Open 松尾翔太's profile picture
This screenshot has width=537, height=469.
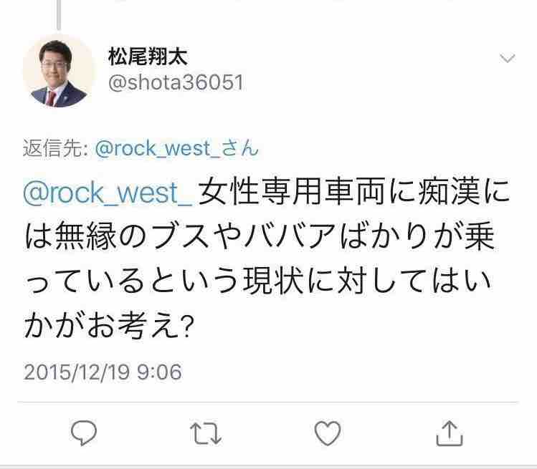tap(58, 72)
